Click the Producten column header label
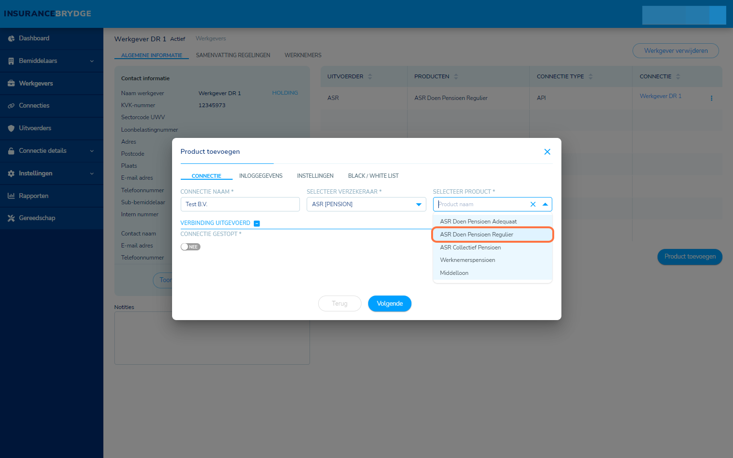 (x=432, y=76)
